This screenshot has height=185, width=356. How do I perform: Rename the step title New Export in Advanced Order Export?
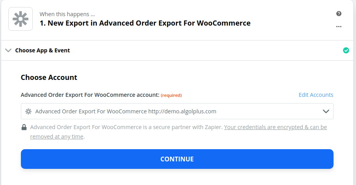(145, 23)
